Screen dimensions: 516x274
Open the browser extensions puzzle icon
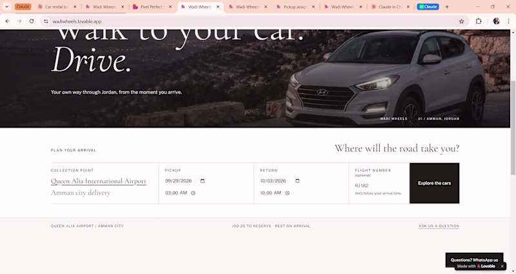click(x=479, y=21)
